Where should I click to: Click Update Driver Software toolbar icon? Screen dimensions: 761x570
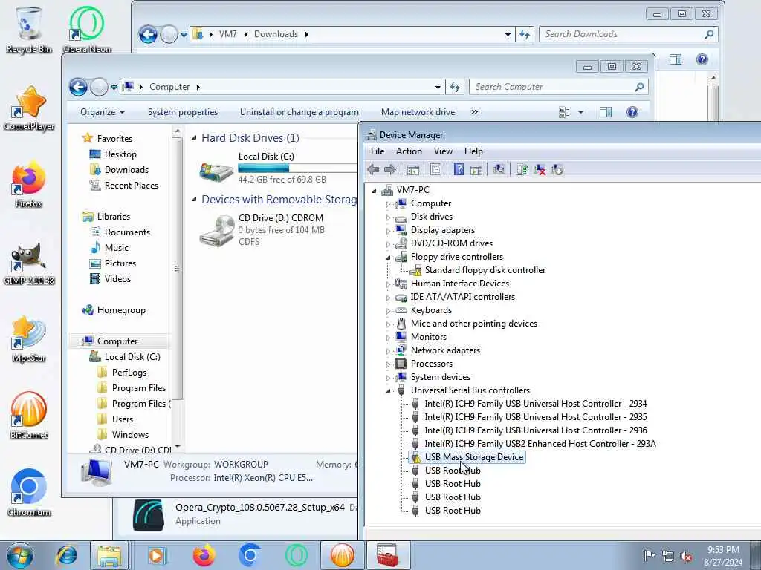click(522, 169)
